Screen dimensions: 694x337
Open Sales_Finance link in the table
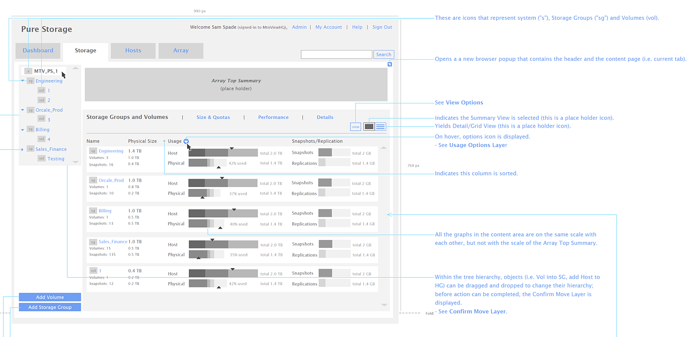[x=113, y=242]
